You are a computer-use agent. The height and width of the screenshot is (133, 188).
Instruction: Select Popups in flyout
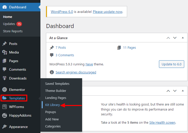pyautogui.click(x=51, y=112)
